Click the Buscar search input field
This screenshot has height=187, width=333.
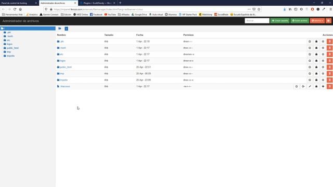tap(257, 21)
